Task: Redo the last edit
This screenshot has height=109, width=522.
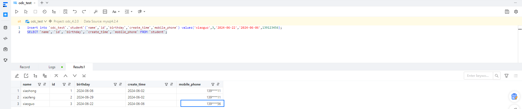Action: (x=84, y=12)
